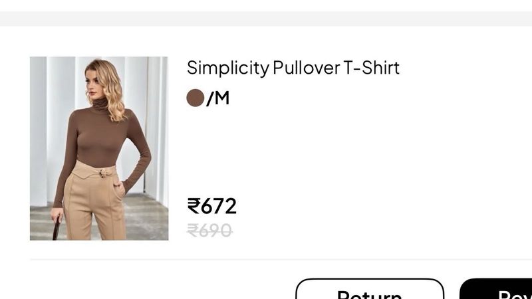The height and width of the screenshot is (299, 532).
Task: Click the /M size label
Action: click(218, 98)
